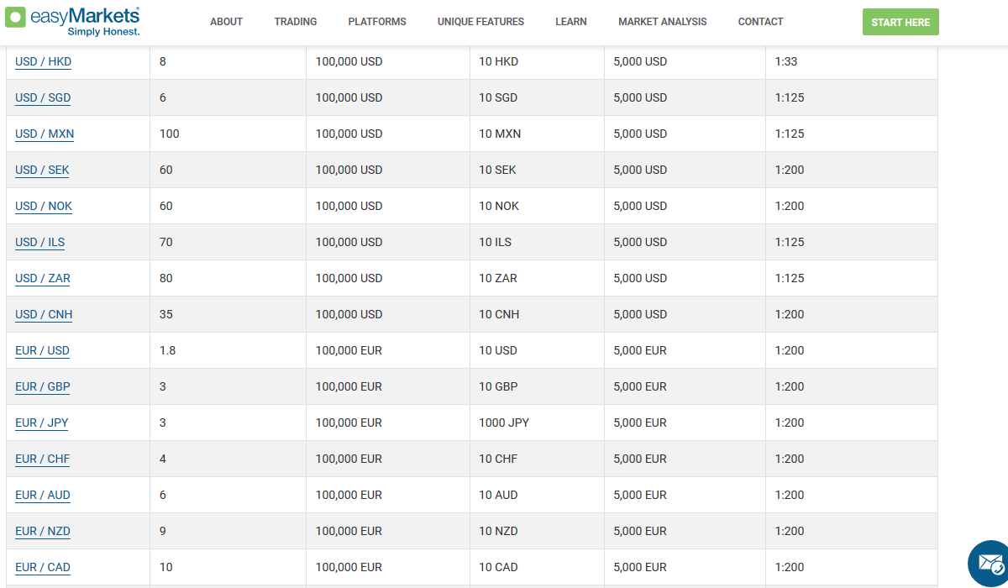Select 1:125 leverage in USD / ZAR row
Screen dimensions: 1008x588
pyautogui.click(x=790, y=278)
